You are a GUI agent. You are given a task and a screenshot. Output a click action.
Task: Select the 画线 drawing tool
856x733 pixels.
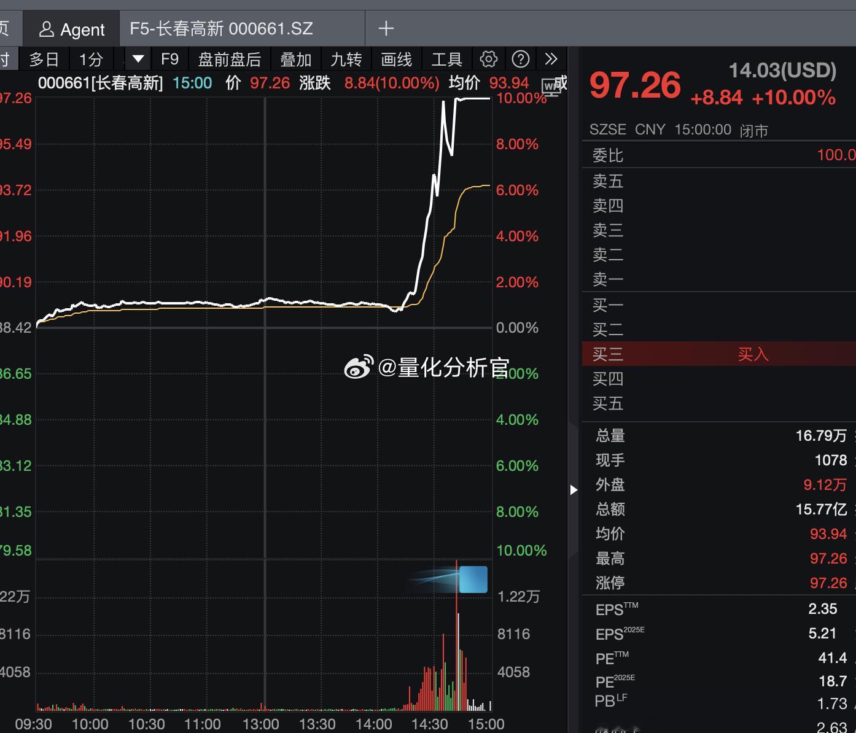[397, 59]
